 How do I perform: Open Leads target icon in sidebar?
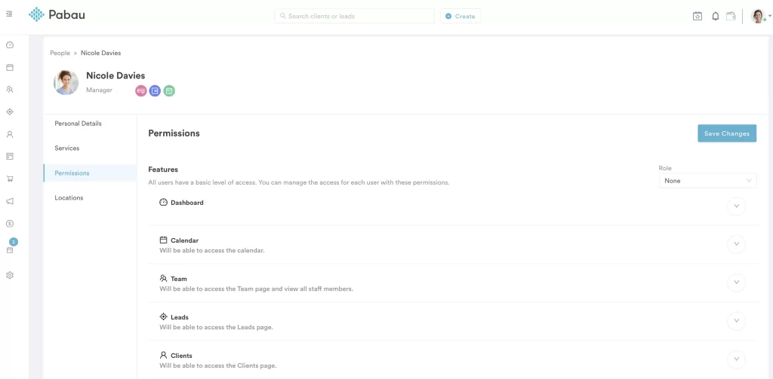coord(10,112)
